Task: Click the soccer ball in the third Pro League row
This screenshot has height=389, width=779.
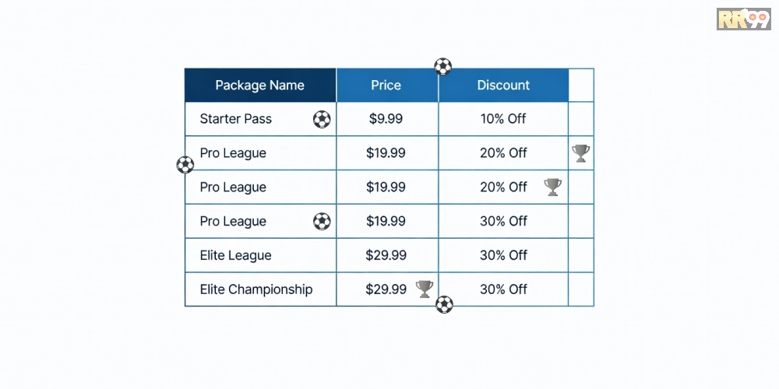Action: click(x=322, y=222)
